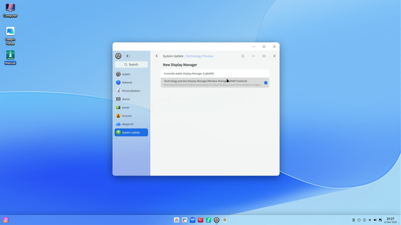
Task: Open the launcher icon at taskbar left
Action: (6, 220)
